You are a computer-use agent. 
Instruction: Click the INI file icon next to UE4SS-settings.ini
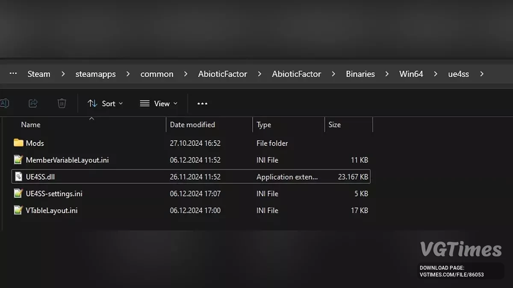[x=18, y=193]
